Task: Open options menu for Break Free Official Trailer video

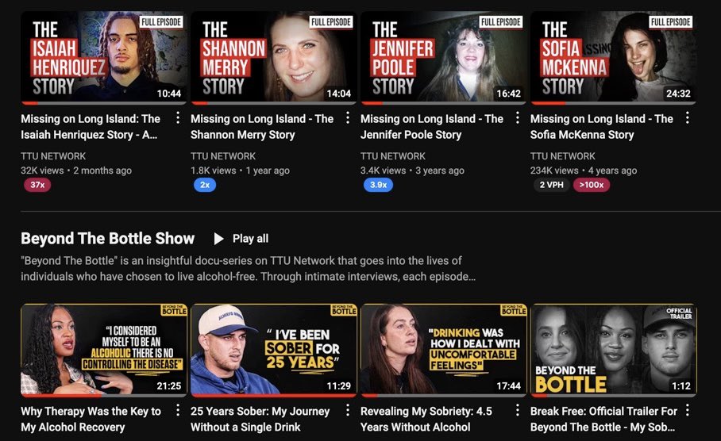Action: (687, 410)
